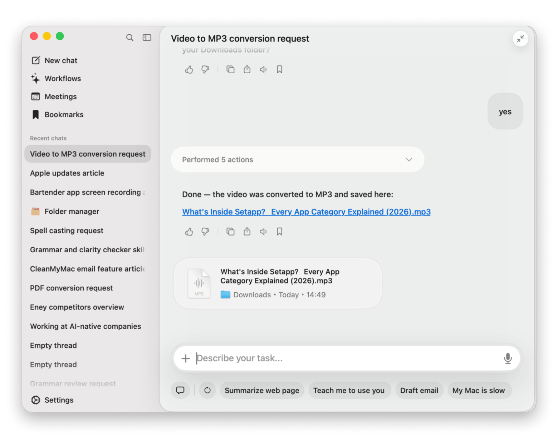The image size is (558, 441).
Task: Thumbs down the 'Done' conversion reply
Action: click(205, 232)
